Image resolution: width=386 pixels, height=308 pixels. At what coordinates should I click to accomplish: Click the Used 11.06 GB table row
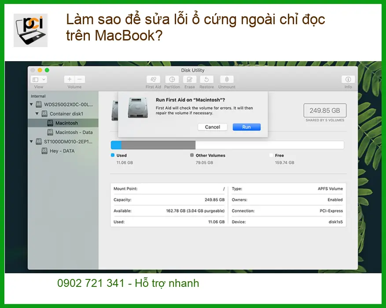point(169,222)
